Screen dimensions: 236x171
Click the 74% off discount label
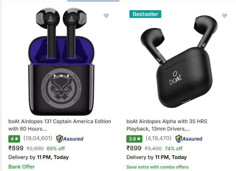[x=174, y=148]
